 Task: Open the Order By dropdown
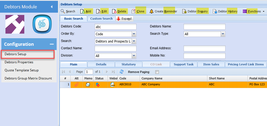coord(134,34)
